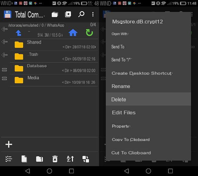
Task: Refresh the listing with green reload icon
Action: 89,32
